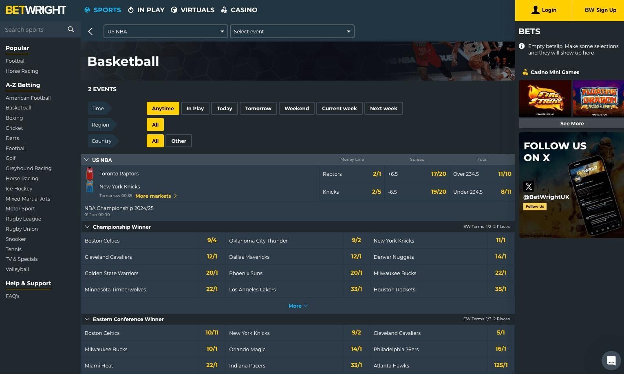Image resolution: width=624 pixels, height=374 pixels.
Task: Select the Today time filter
Action: [225, 108]
